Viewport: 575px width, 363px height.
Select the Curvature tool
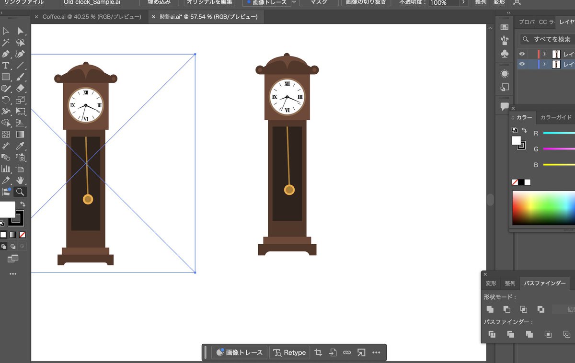tap(20, 54)
